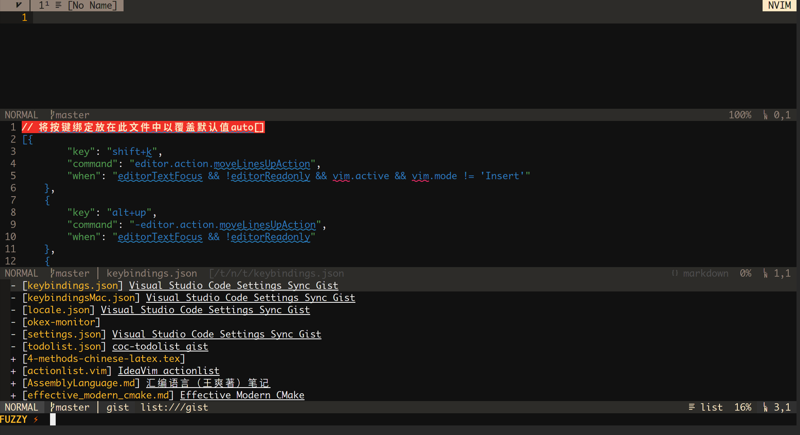Open the [settings.json] gist file

click(64, 334)
